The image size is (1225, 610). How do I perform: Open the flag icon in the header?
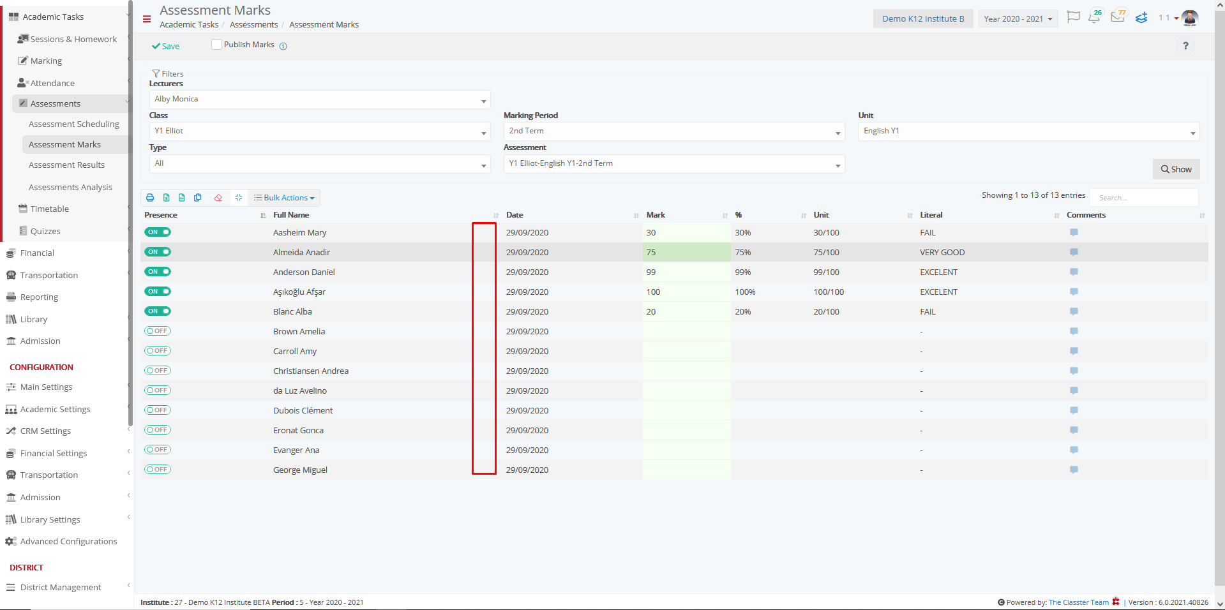click(x=1074, y=17)
